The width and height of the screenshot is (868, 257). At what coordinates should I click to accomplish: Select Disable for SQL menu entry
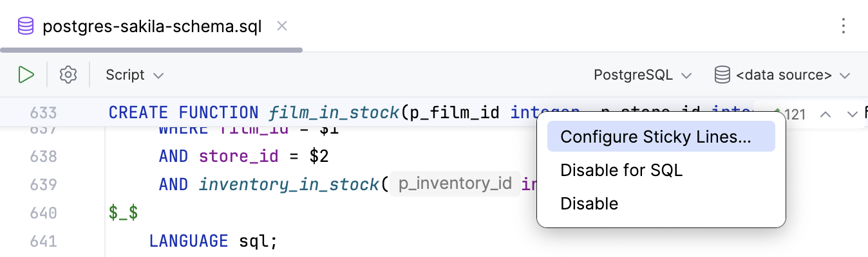(x=621, y=170)
